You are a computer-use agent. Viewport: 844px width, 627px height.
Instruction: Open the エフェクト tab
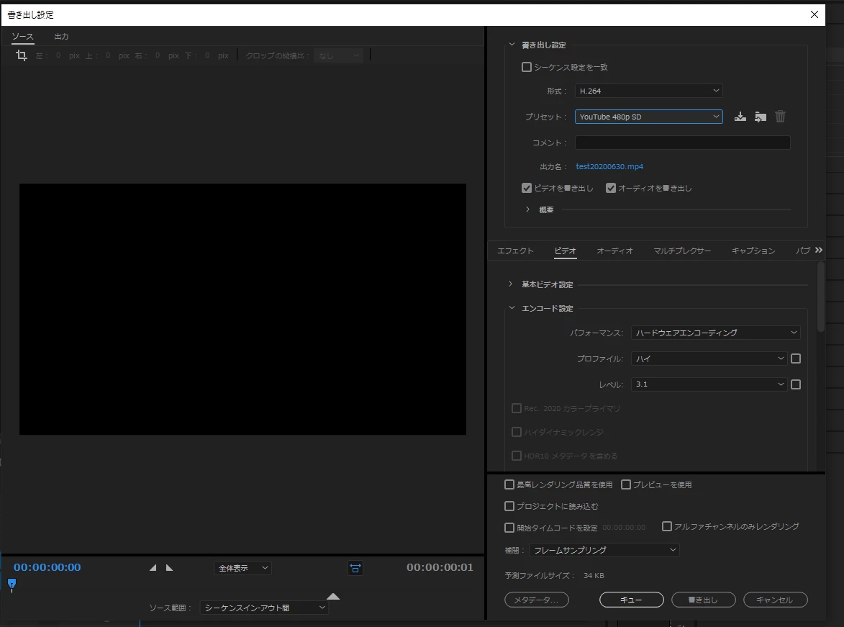pos(515,251)
